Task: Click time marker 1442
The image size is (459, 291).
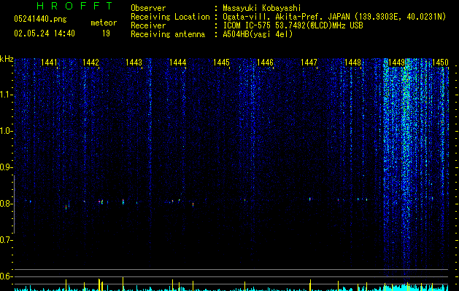Action: [90, 63]
